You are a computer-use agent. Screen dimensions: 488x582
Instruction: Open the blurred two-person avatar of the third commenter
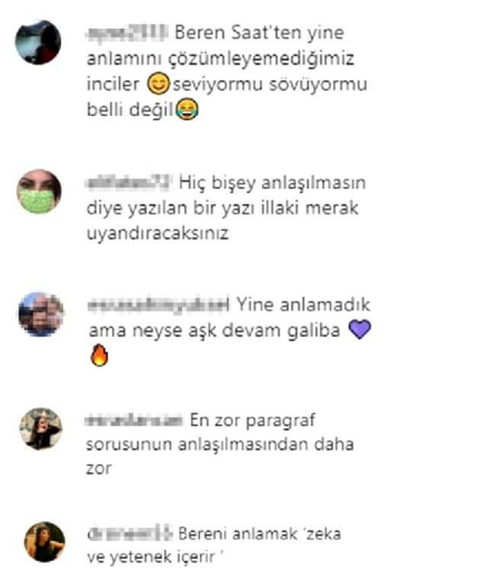click(41, 314)
